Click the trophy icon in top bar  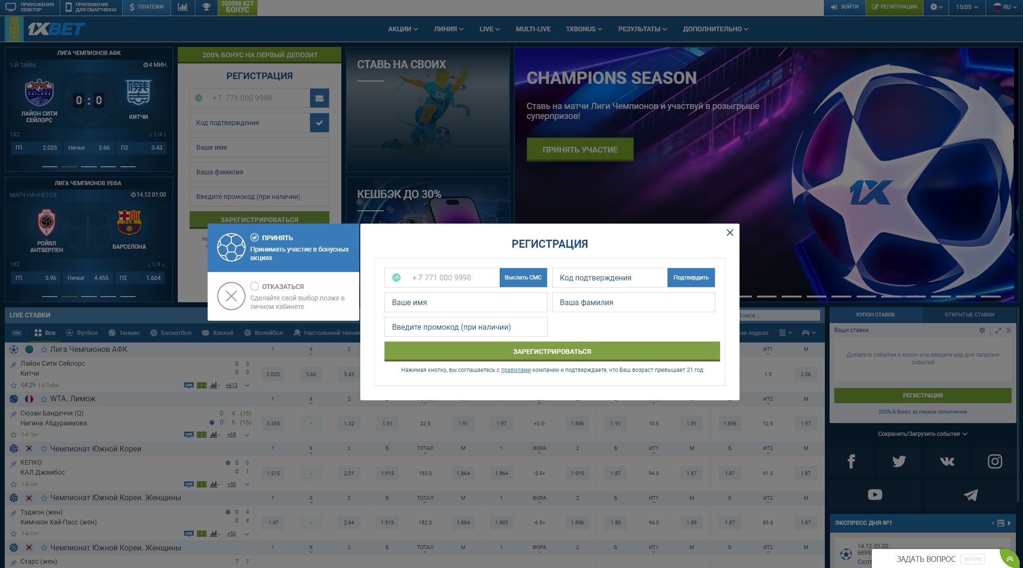coord(206,7)
